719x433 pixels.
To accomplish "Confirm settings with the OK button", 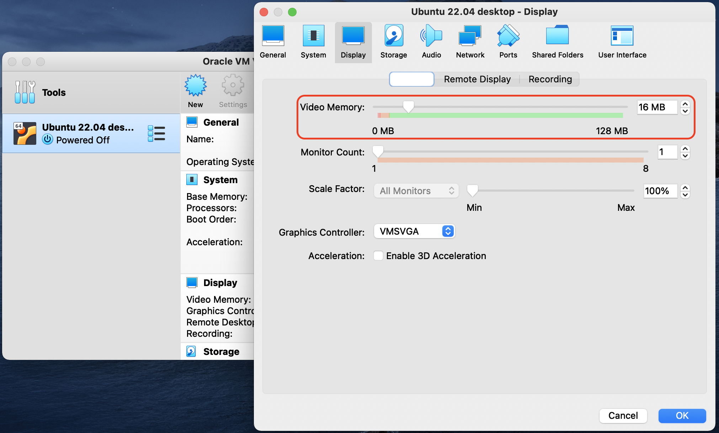I will point(682,416).
